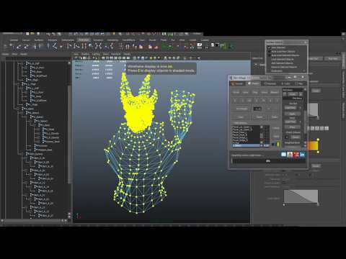Select the Animation shelf tab
The width and height of the screenshot is (346, 259).
pos(84,40)
